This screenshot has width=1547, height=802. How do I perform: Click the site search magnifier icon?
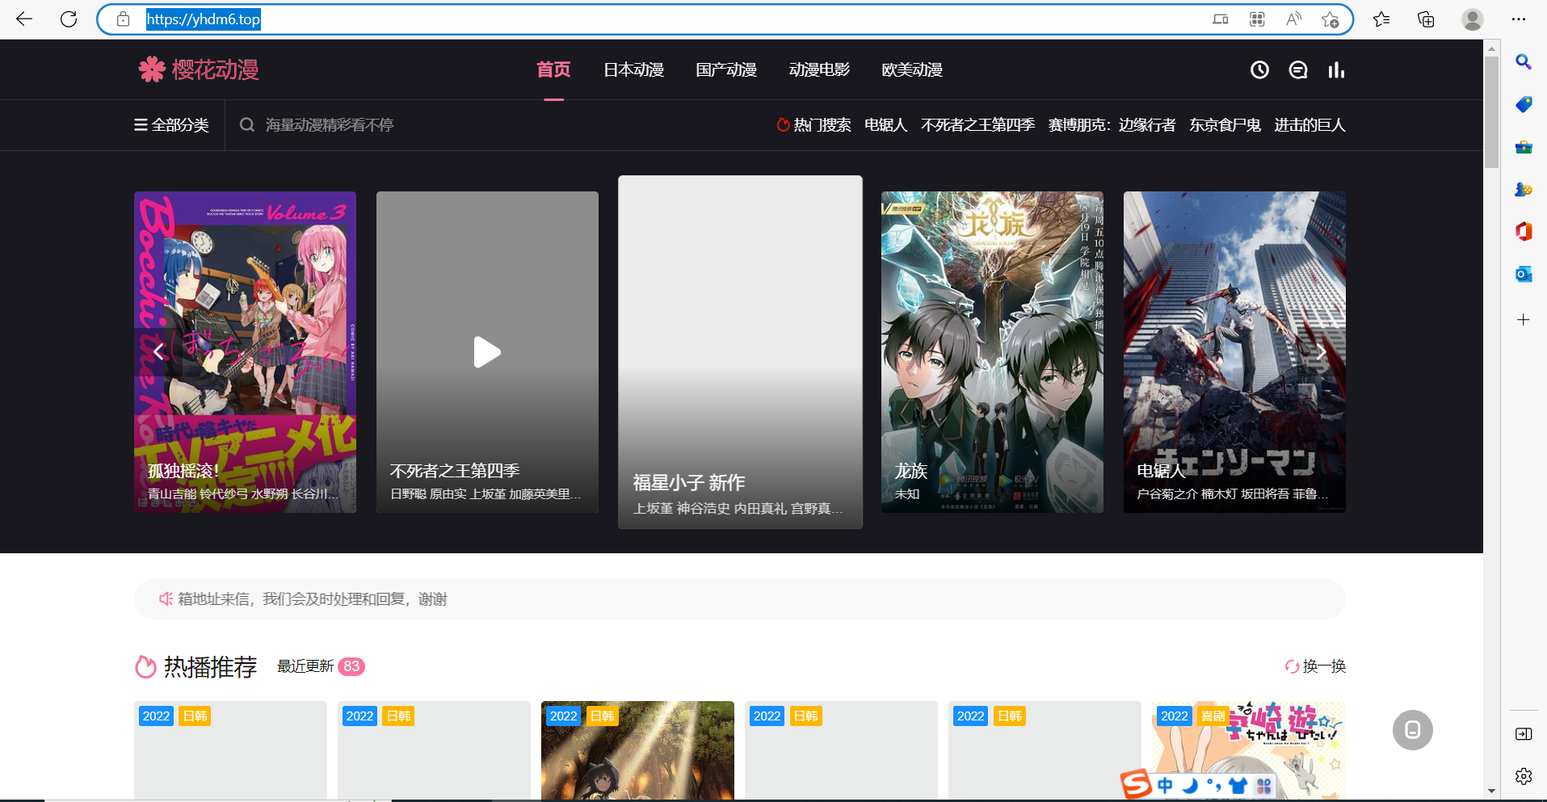[247, 125]
